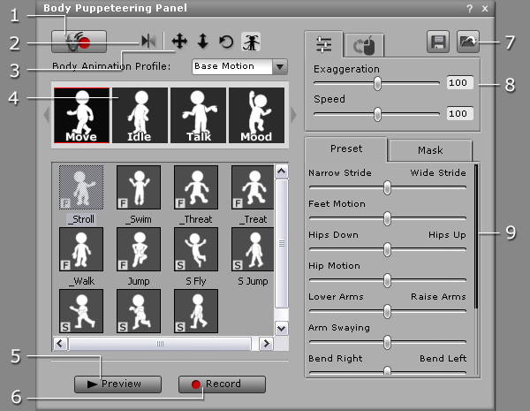
Task: Open help with the question mark
Action: (470, 9)
